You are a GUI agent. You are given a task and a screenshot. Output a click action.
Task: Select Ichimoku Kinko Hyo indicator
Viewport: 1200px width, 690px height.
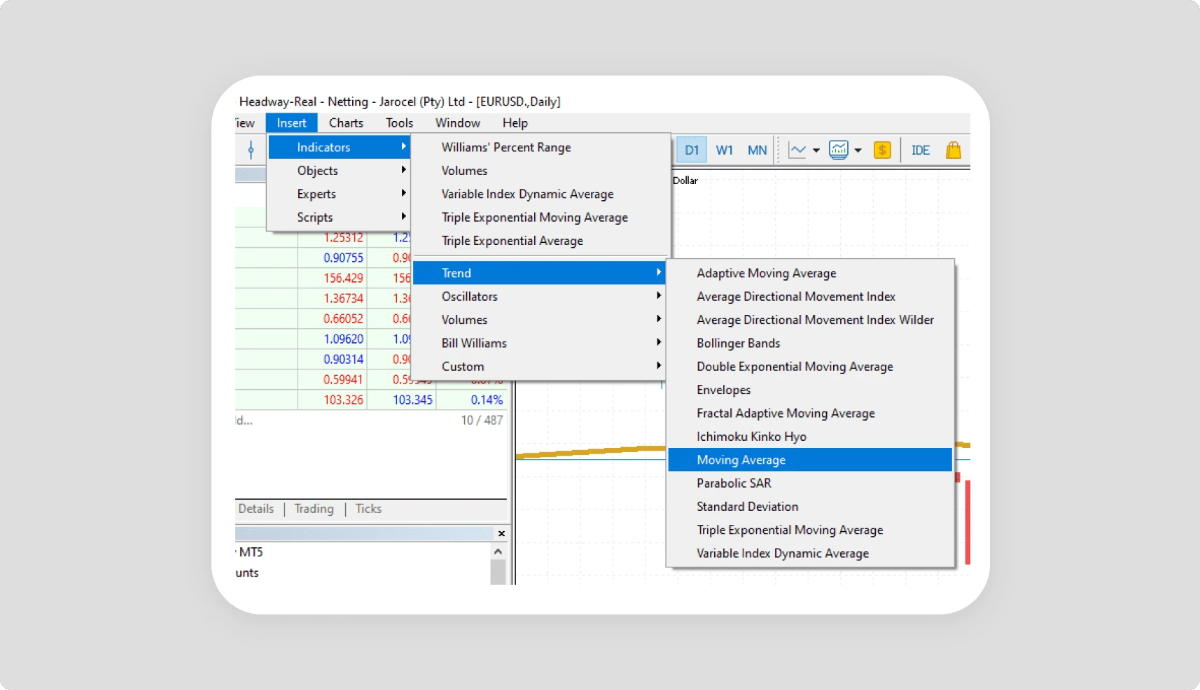click(x=810, y=436)
